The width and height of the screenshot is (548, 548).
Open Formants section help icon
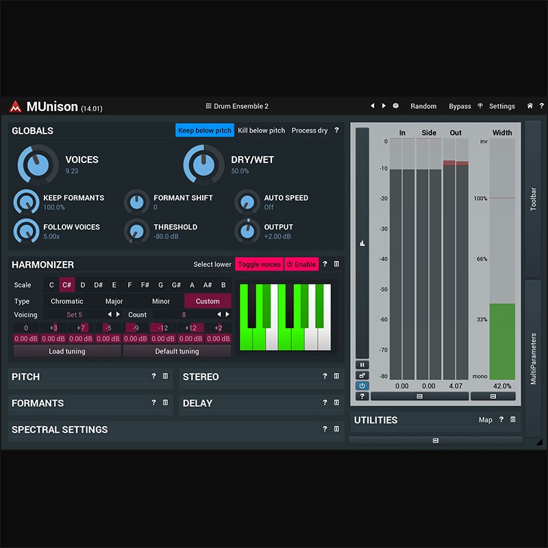(153, 403)
